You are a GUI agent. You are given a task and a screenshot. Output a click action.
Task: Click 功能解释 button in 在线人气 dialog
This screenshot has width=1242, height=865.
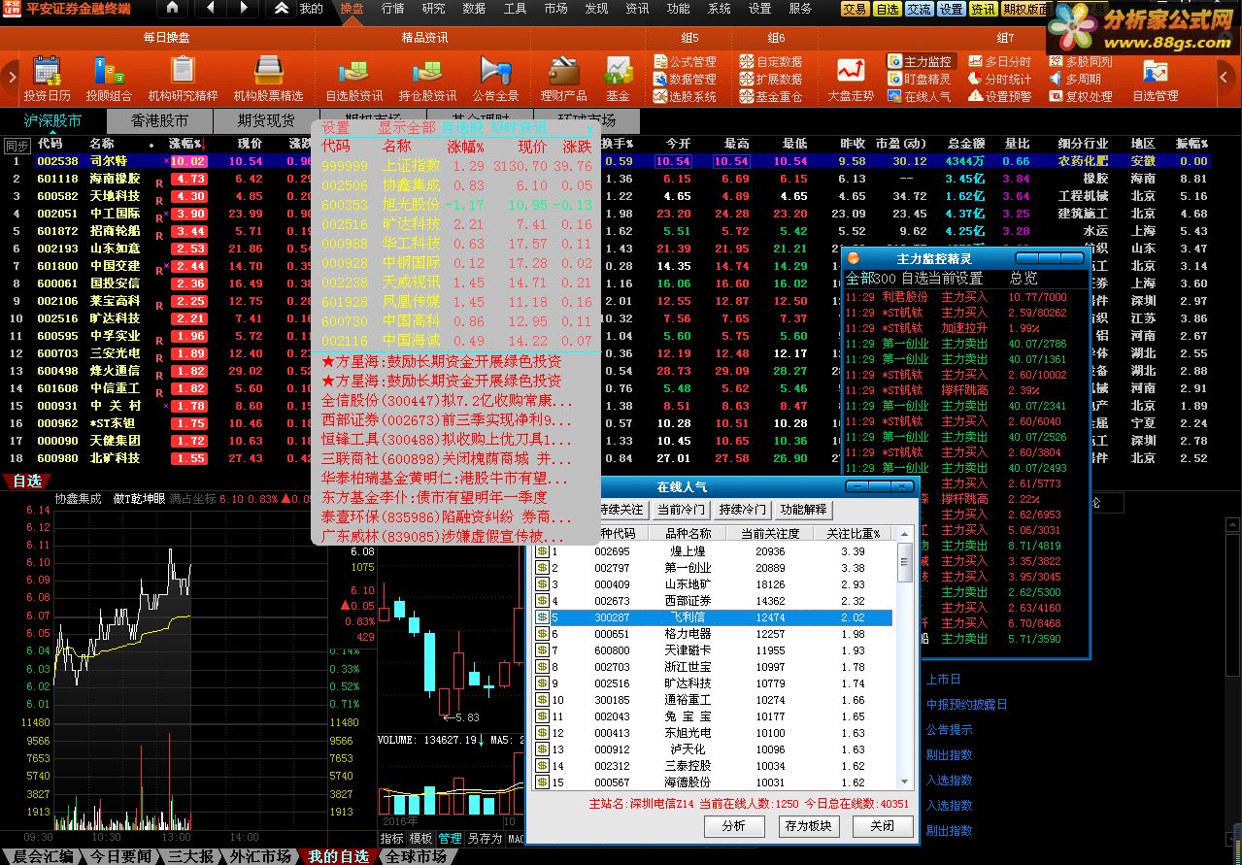(x=804, y=510)
